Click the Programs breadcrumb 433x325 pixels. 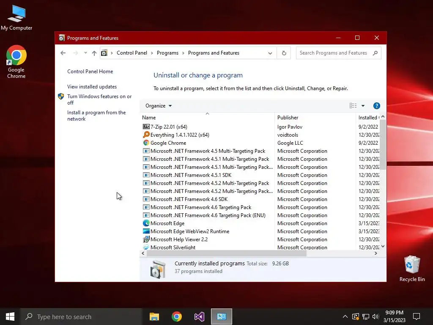coord(167,53)
